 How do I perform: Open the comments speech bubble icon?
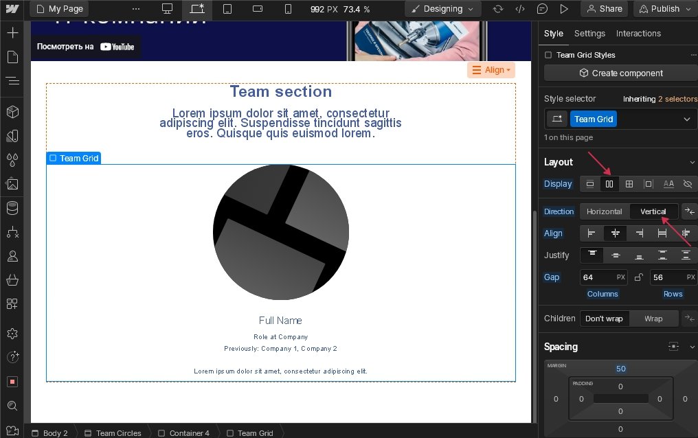coord(542,9)
